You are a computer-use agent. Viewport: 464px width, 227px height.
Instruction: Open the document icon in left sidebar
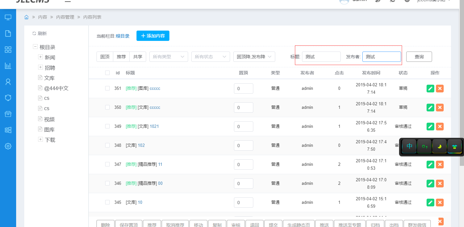(8, 33)
